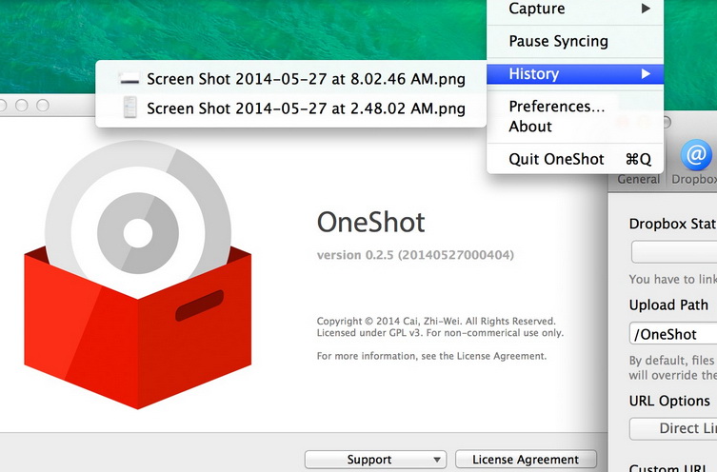717x472 pixels.
Task: Click the 2.48.02 AM screenshot thumbnail icon
Action: click(x=129, y=108)
